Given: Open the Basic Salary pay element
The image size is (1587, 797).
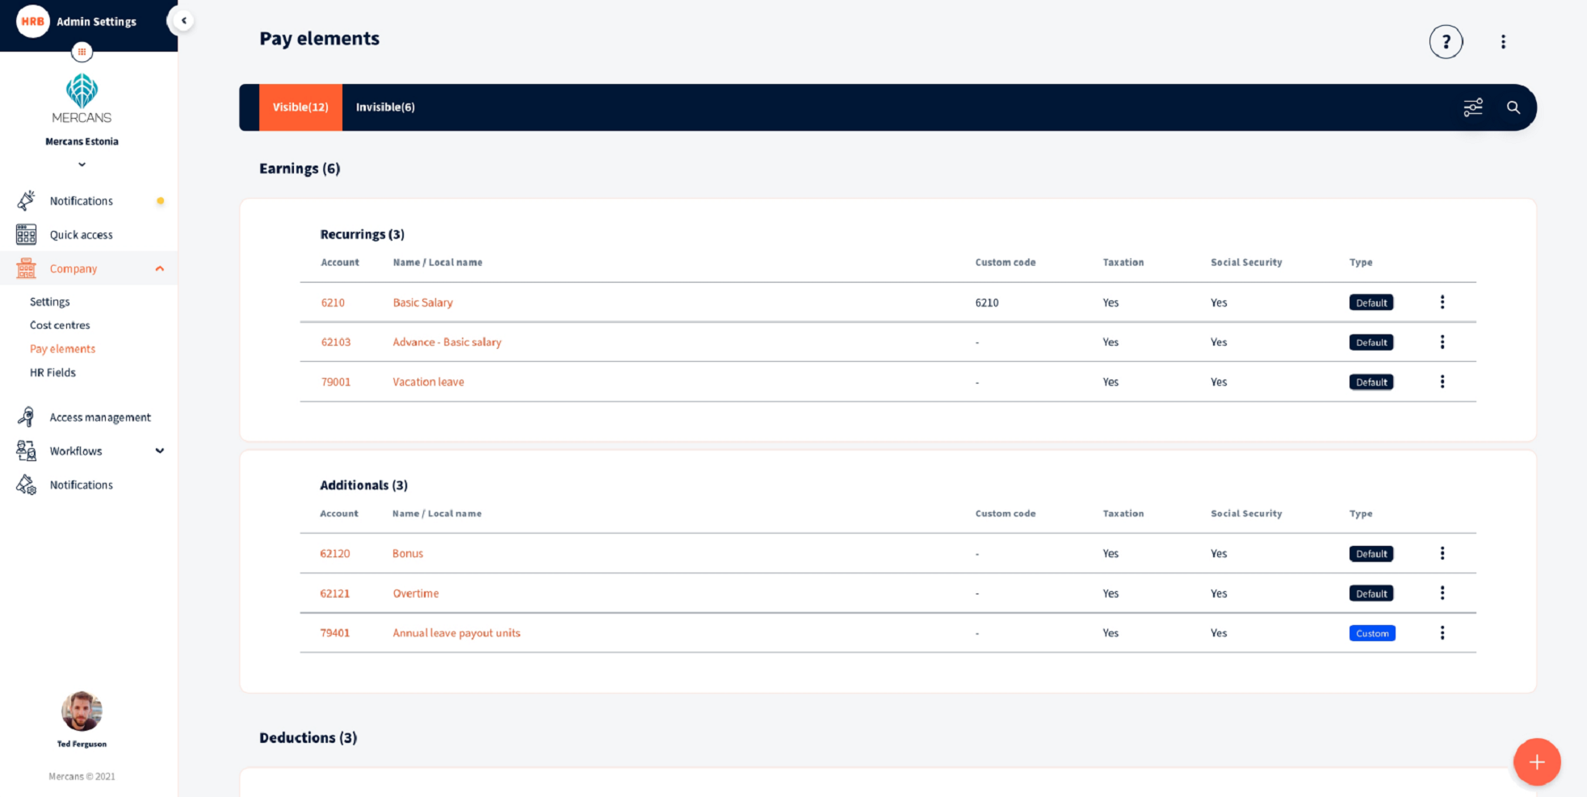Looking at the screenshot, I should tap(422, 302).
